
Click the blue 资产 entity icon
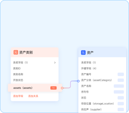pos(83,53)
